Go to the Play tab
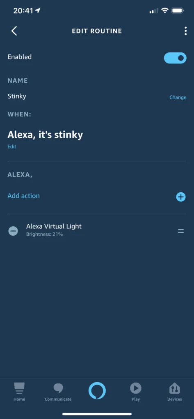The width and height of the screenshot is (194, 419). [x=136, y=392]
